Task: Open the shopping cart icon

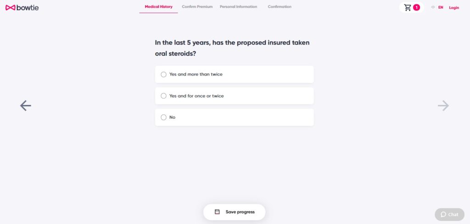Action: tap(408, 7)
